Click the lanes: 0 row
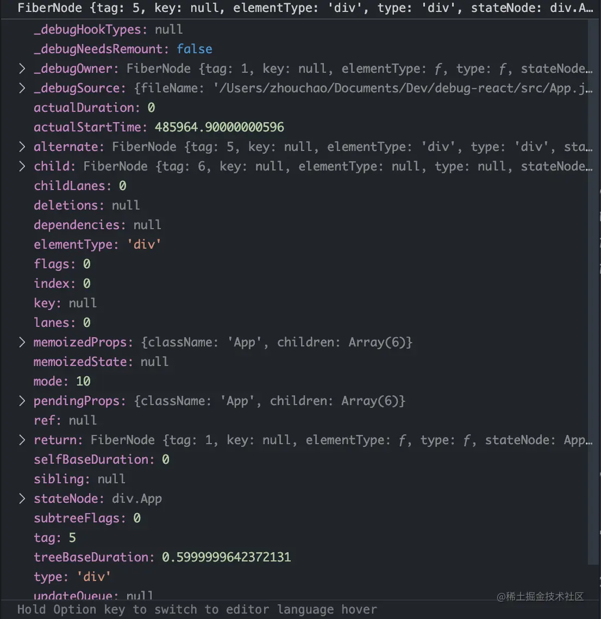Image resolution: width=601 pixels, height=619 pixels. 62,323
